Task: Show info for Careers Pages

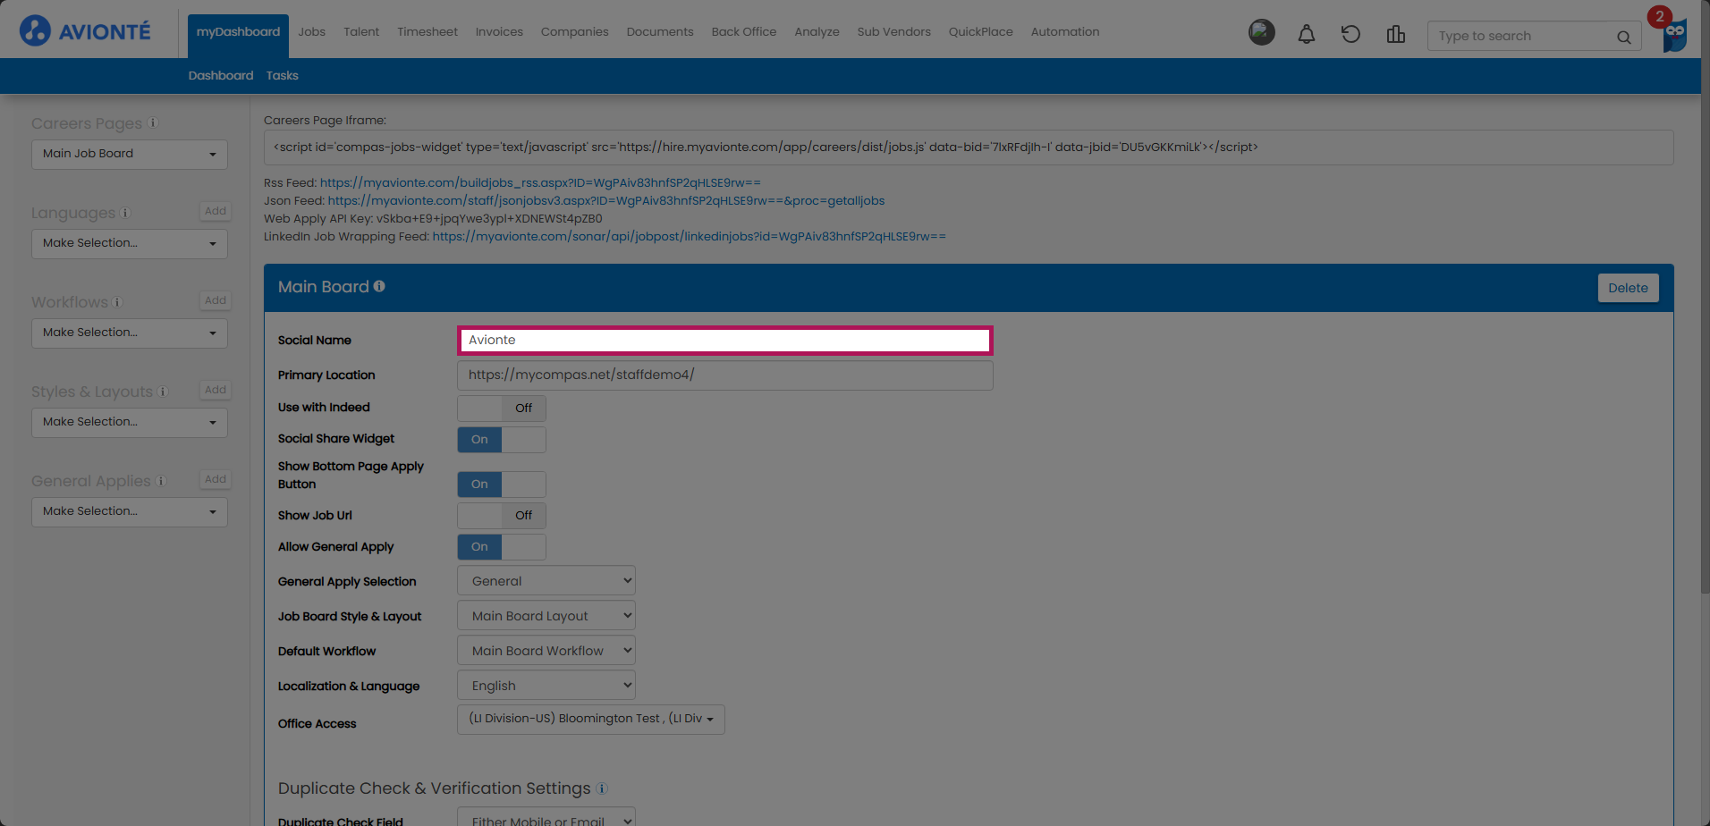Action: (153, 123)
